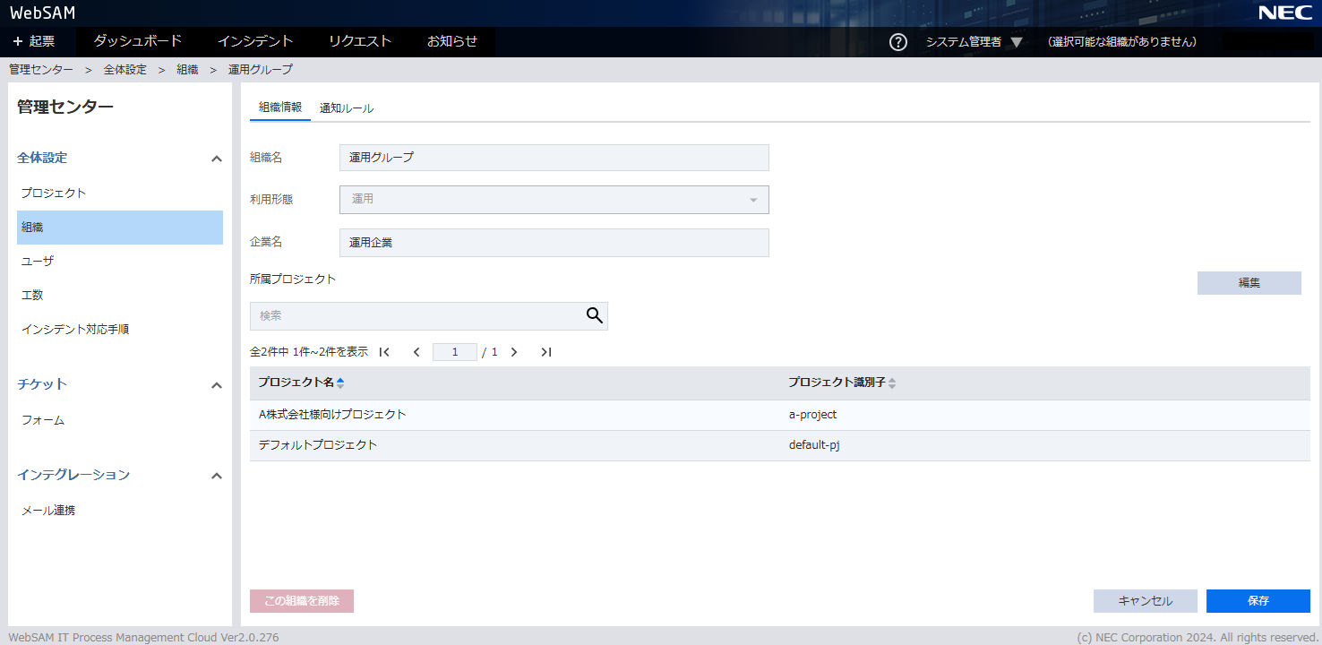The height and width of the screenshot is (645, 1322).
Task: Switch to the 通知ルール tab
Action: coord(346,108)
